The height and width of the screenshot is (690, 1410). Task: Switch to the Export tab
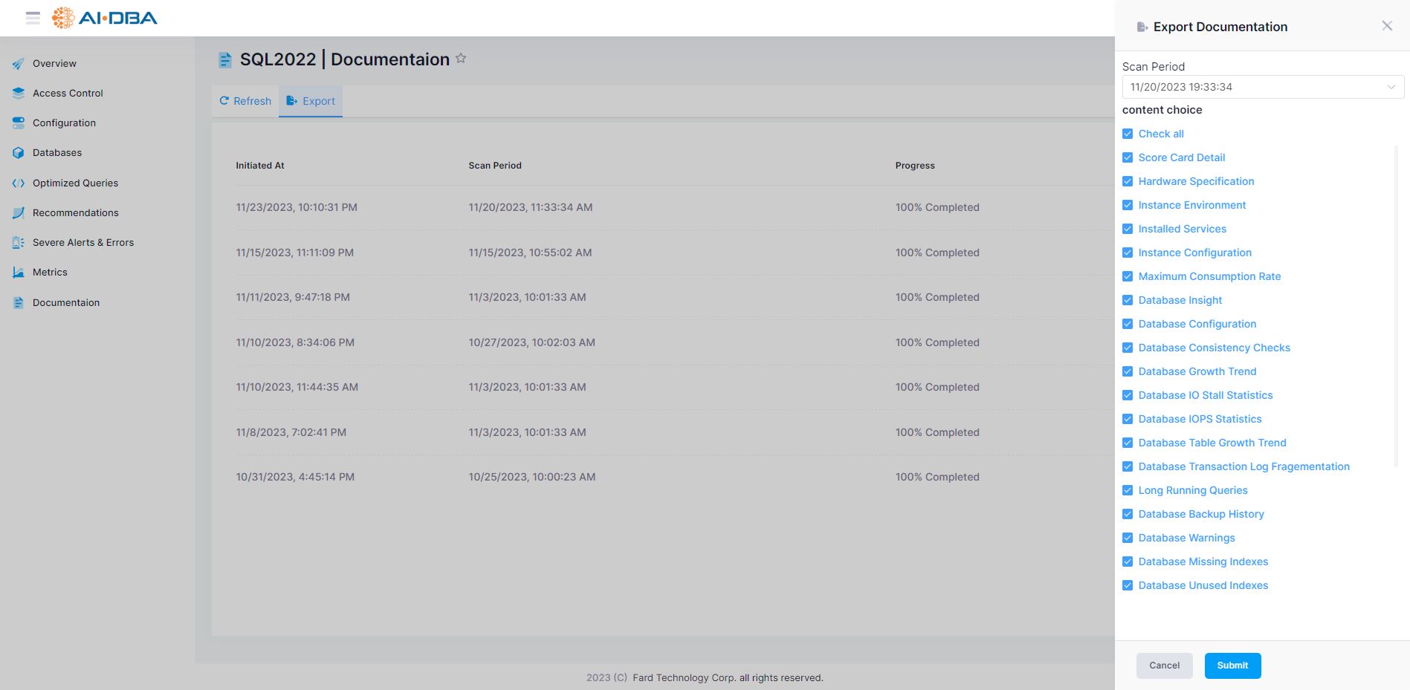tap(311, 101)
